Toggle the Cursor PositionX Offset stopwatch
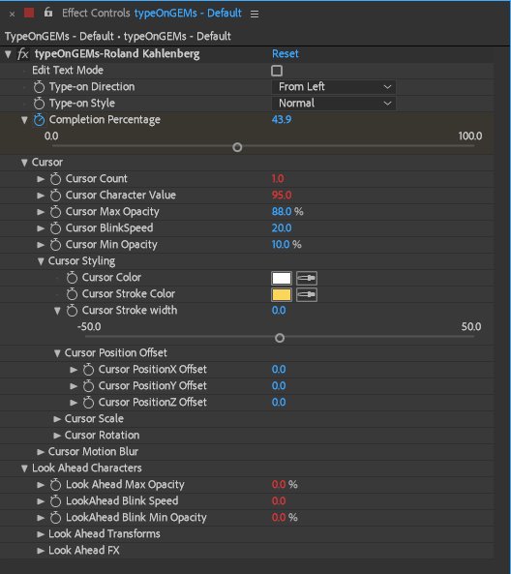Image resolution: width=511 pixels, height=574 pixels. click(88, 370)
